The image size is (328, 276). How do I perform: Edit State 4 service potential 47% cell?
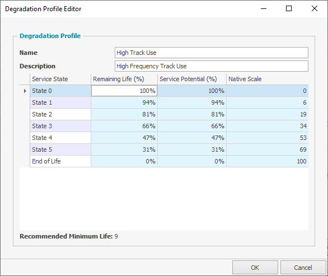pos(192,138)
